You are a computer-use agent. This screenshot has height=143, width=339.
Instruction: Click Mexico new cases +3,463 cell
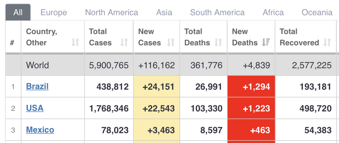[x=156, y=130]
